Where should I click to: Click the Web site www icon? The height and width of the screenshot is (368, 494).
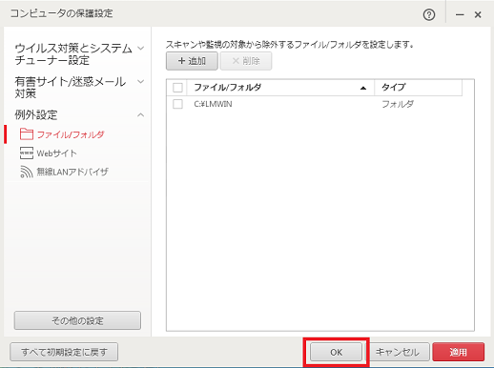tap(27, 153)
